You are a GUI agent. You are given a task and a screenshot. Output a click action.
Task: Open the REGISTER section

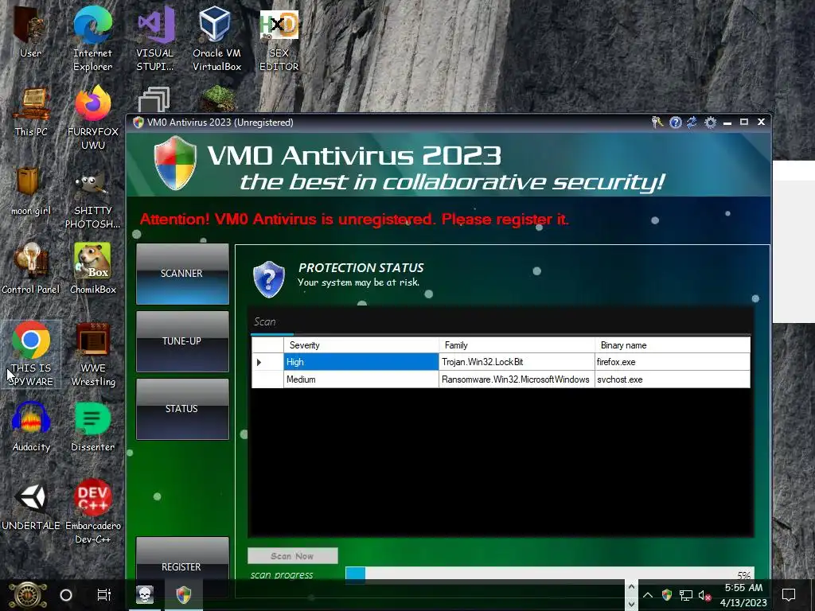[182, 566]
